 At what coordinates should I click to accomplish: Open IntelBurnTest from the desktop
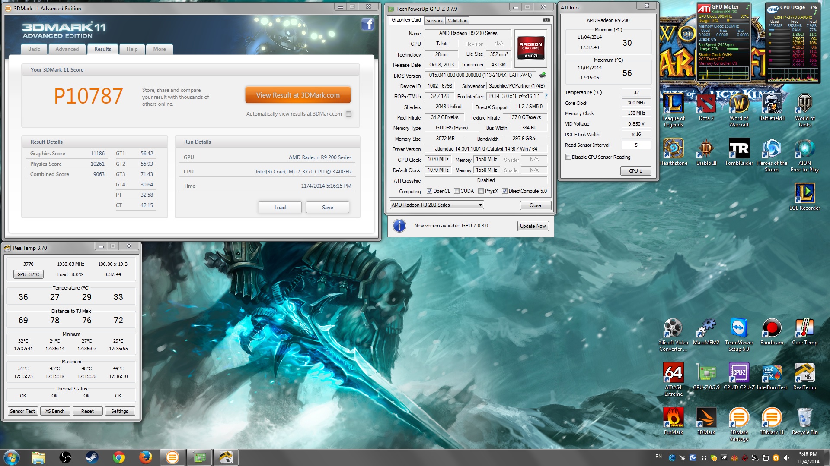point(771,373)
